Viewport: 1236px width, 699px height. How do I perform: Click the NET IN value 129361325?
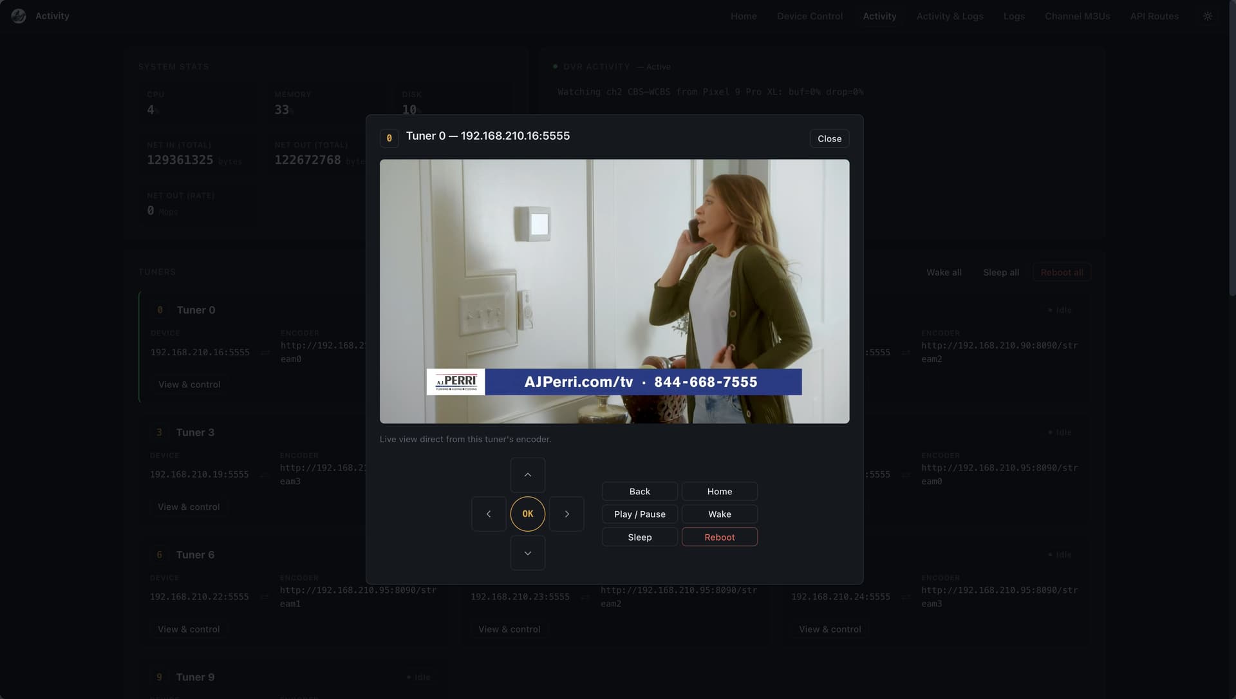coord(180,160)
